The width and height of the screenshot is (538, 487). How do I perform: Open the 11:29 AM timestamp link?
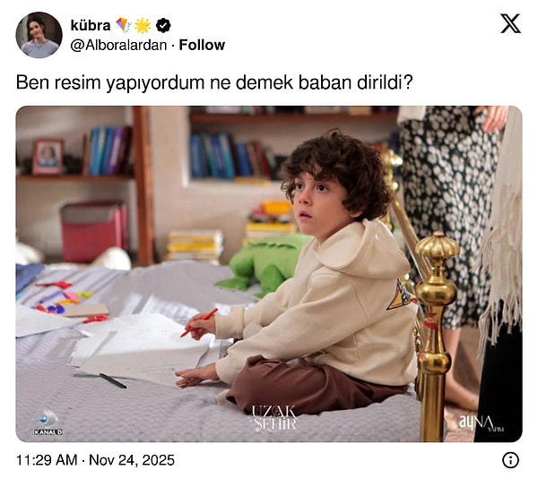point(47,460)
